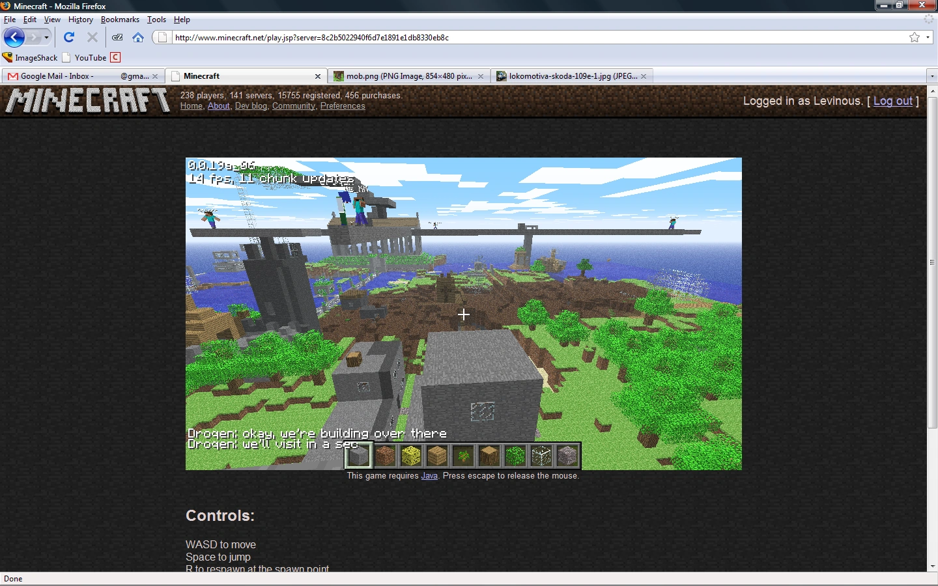This screenshot has width=938, height=586.
Task: Select the sapling hotbar slot
Action: coord(463,456)
